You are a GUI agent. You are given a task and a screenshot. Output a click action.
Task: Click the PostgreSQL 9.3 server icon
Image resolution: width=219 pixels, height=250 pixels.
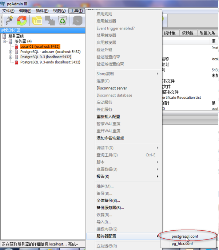(x=17, y=57)
